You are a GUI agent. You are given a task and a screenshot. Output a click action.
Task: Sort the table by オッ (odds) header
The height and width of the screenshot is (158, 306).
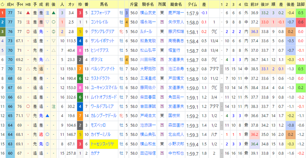point(71,4)
